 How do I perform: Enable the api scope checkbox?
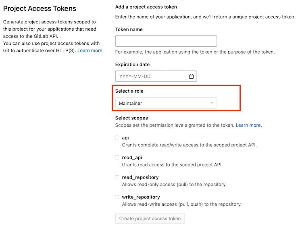(x=117, y=138)
